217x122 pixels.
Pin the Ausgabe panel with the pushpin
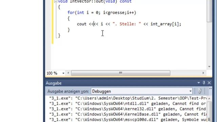coord(204,83)
